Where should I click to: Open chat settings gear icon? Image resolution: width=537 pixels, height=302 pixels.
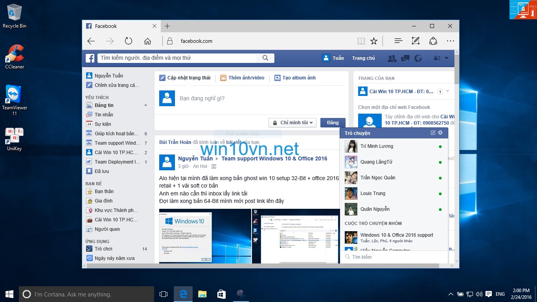coord(440,133)
